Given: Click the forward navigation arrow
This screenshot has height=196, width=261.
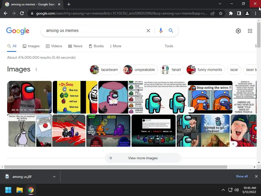Looking at the screenshot, I should pos(14,13).
